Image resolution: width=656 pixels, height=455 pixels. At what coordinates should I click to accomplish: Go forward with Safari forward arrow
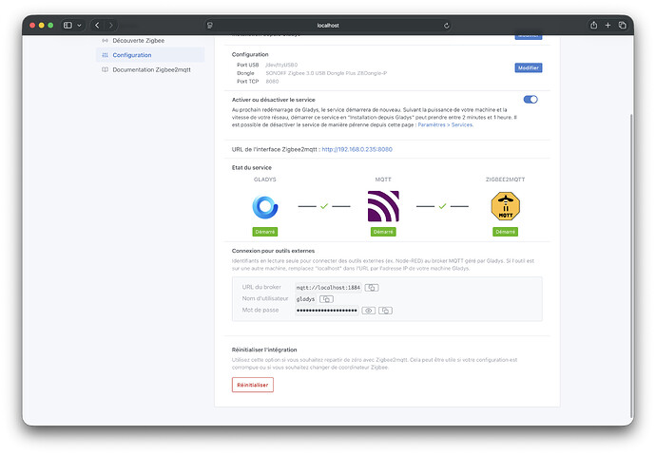click(111, 25)
